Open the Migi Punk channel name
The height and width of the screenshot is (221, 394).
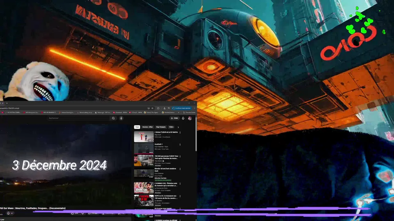point(158,135)
